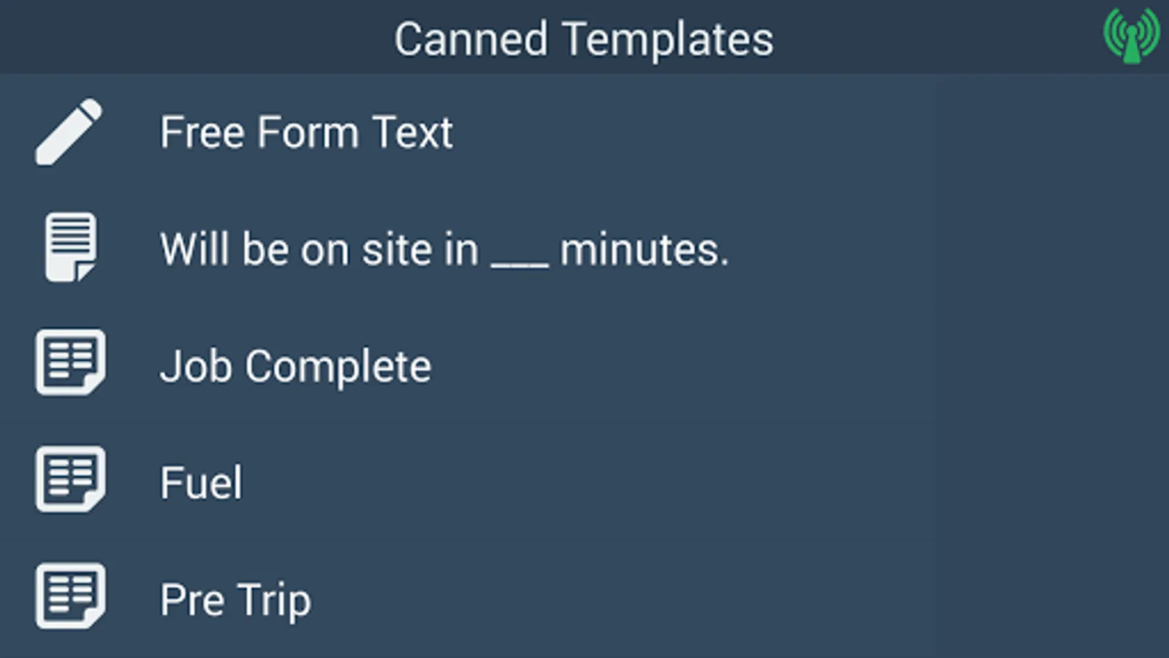This screenshot has width=1169, height=658.
Task: Select the form icon beside Fuel
Action: click(x=70, y=480)
